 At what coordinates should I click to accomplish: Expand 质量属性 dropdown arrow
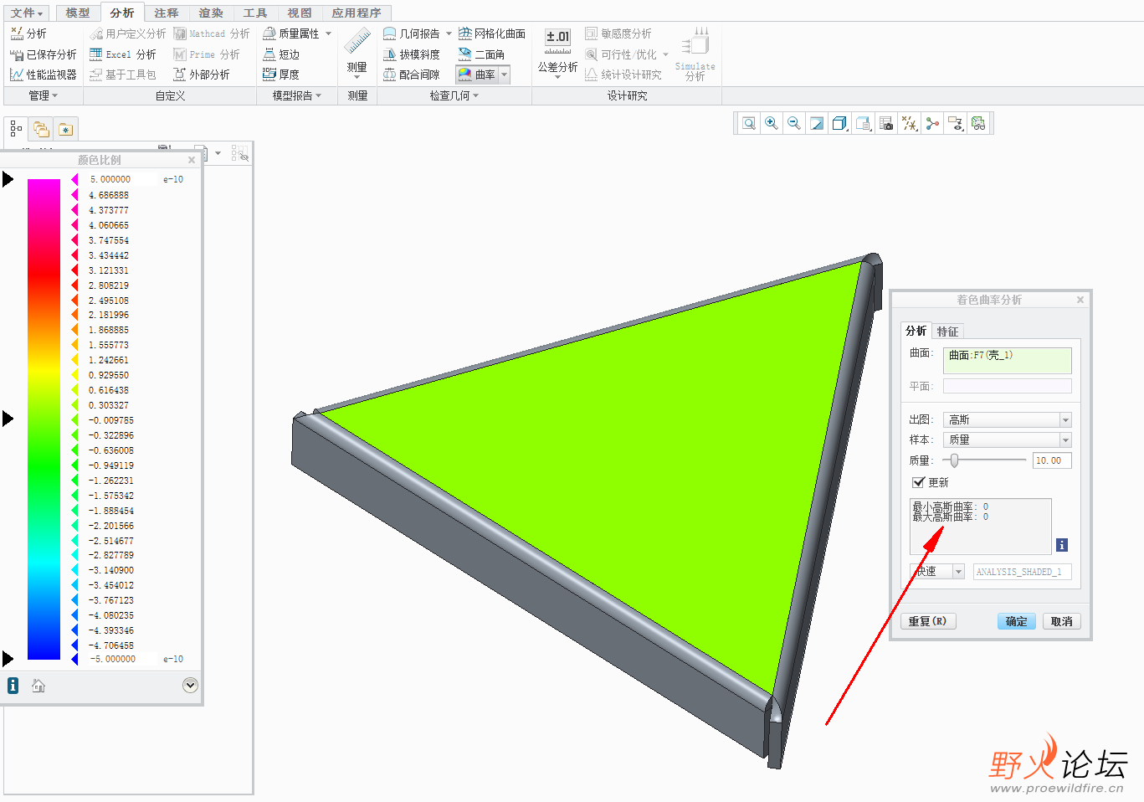pyautogui.click(x=328, y=33)
